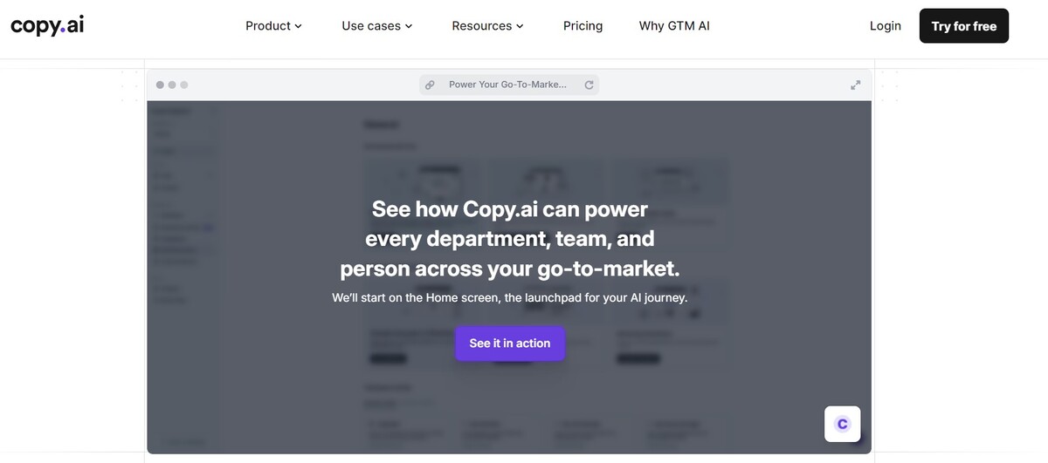
Task: Click the middle gray dot in demo window
Action: tap(172, 85)
